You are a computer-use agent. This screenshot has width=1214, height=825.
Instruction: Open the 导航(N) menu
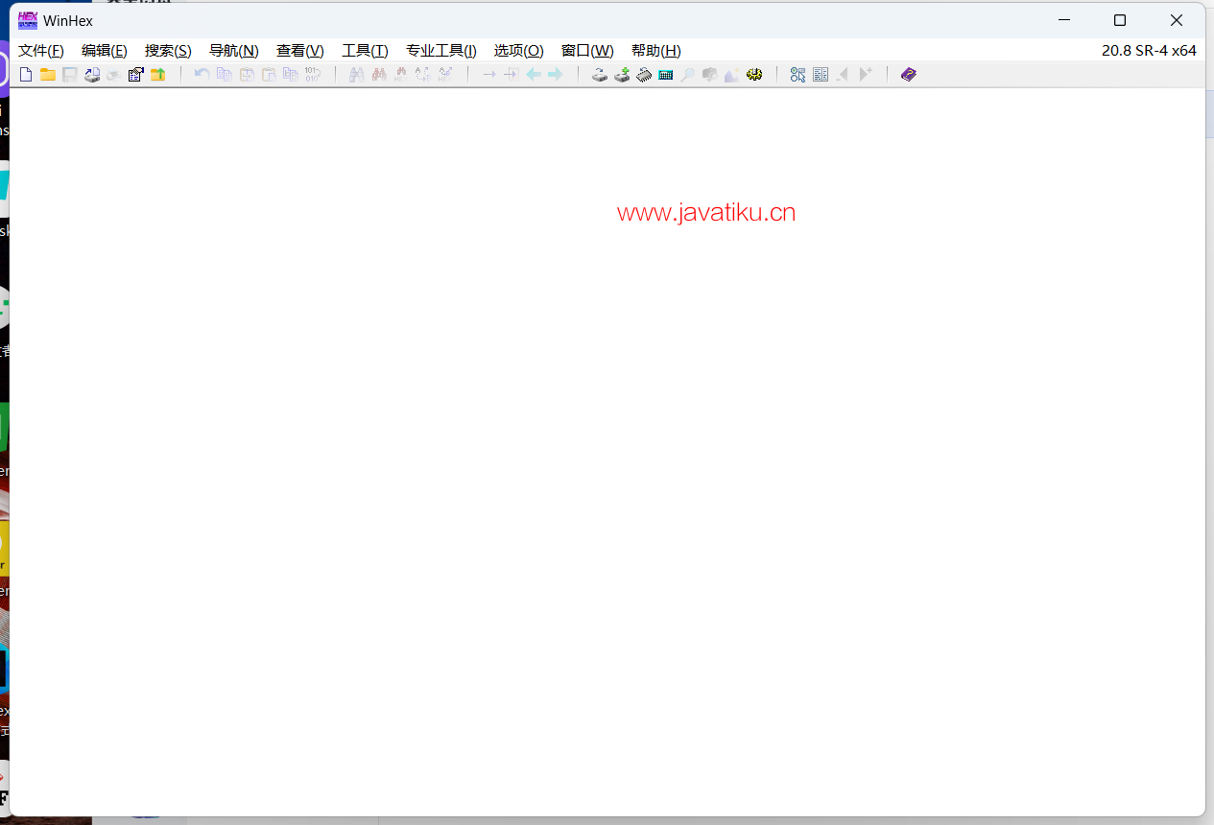coord(234,51)
